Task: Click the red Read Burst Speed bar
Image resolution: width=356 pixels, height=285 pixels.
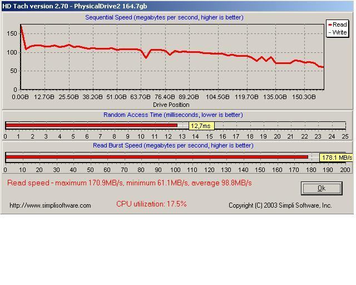Action: click(x=157, y=157)
